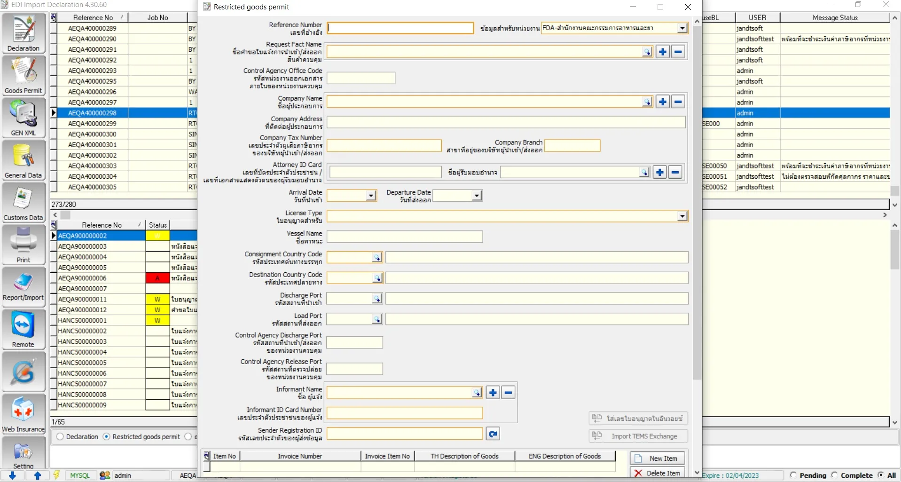Open the Web Insurance sidebar icon
The image size is (901, 482).
[x=24, y=414]
